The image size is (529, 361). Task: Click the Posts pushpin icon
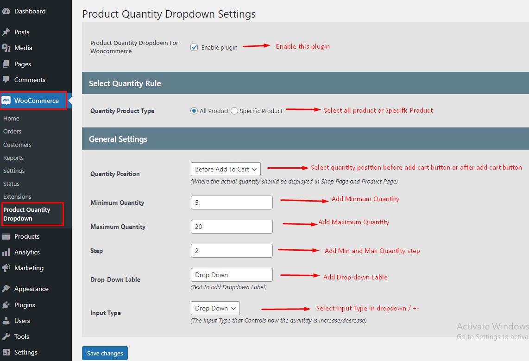(6, 32)
